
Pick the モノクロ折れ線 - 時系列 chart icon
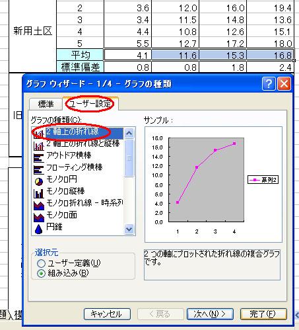(39, 205)
